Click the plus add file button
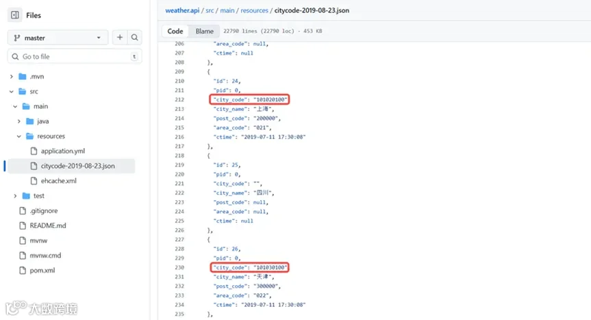The height and width of the screenshot is (320, 591). coord(119,37)
